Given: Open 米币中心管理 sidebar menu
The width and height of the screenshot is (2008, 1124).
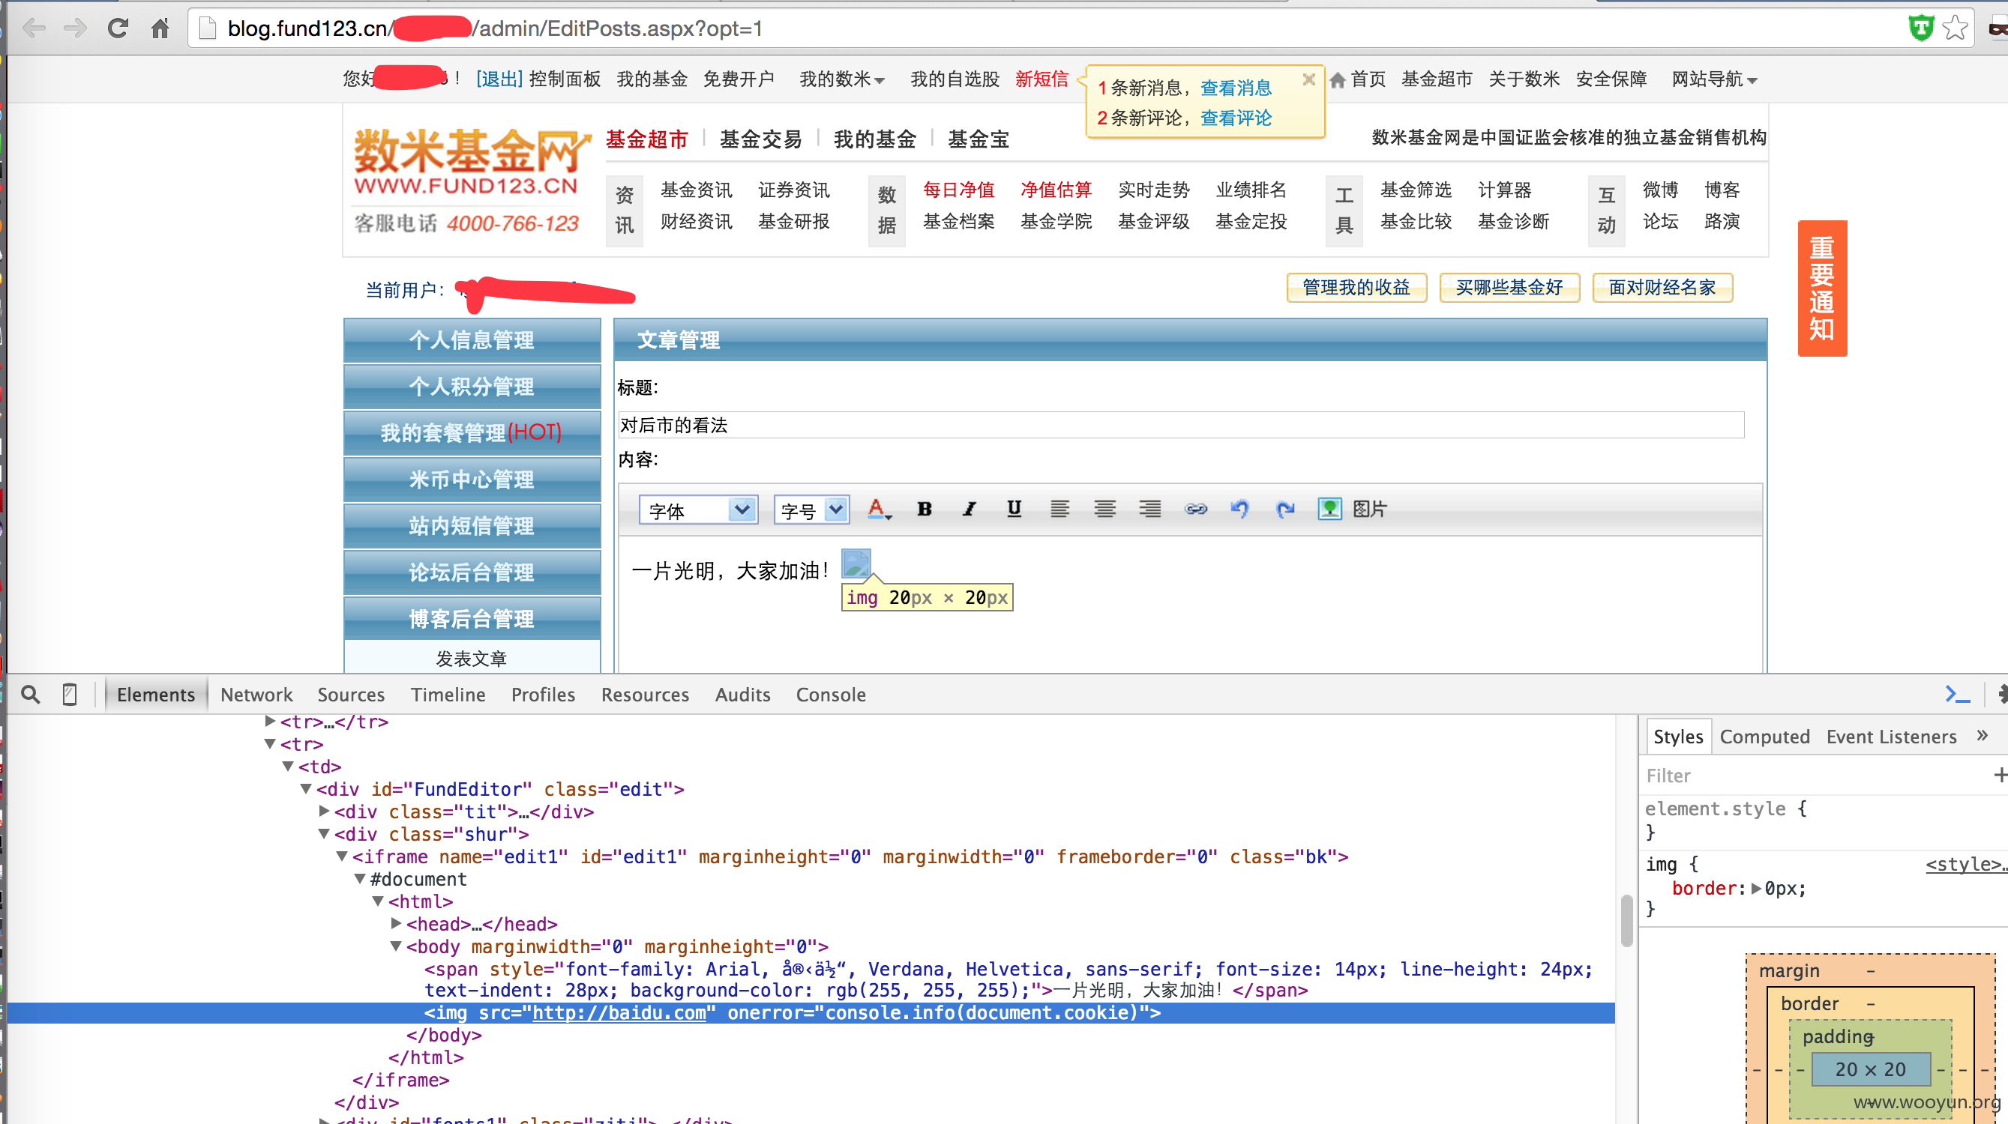Looking at the screenshot, I should (x=472, y=479).
